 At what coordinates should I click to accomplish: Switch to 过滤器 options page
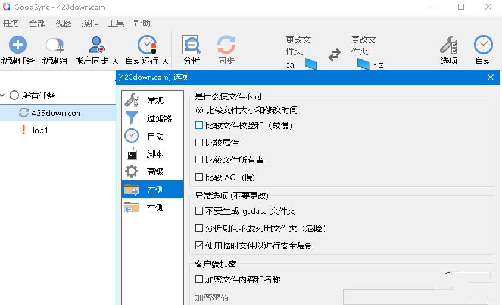click(159, 118)
